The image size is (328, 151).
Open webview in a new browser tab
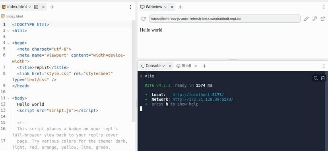(x=323, y=19)
